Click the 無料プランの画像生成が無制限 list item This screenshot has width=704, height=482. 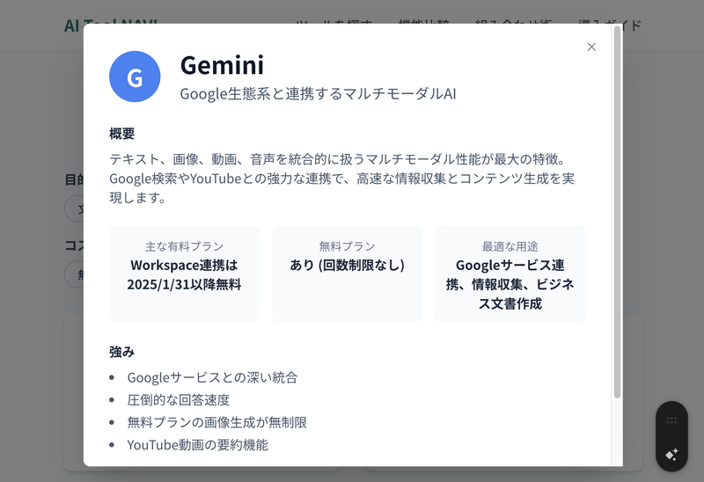tap(216, 422)
